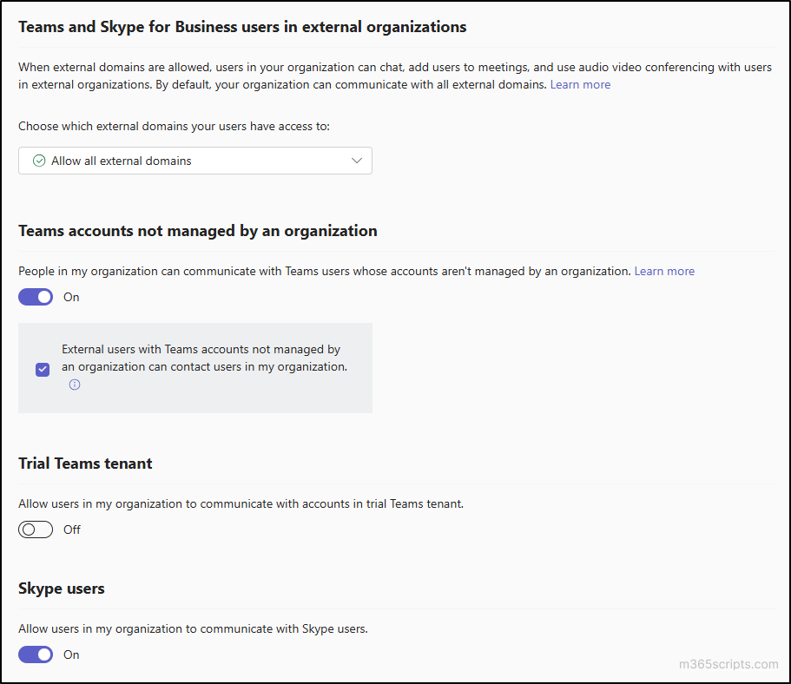Open the external domains dropdown
The height and width of the screenshot is (684, 791).
195,161
